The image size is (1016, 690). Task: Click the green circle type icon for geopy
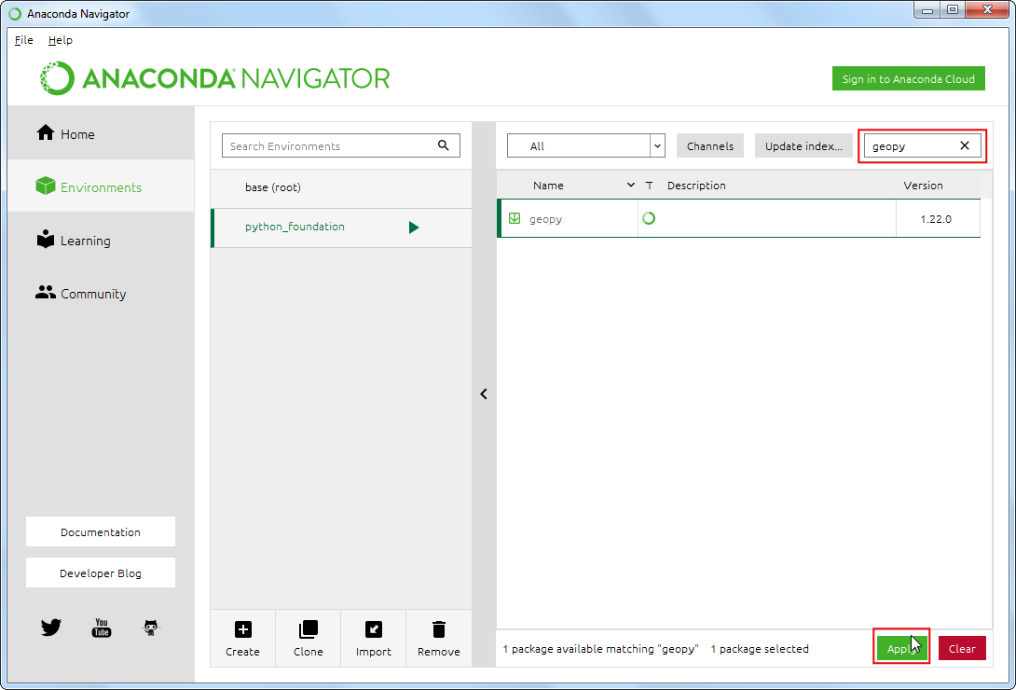(649, 218)
